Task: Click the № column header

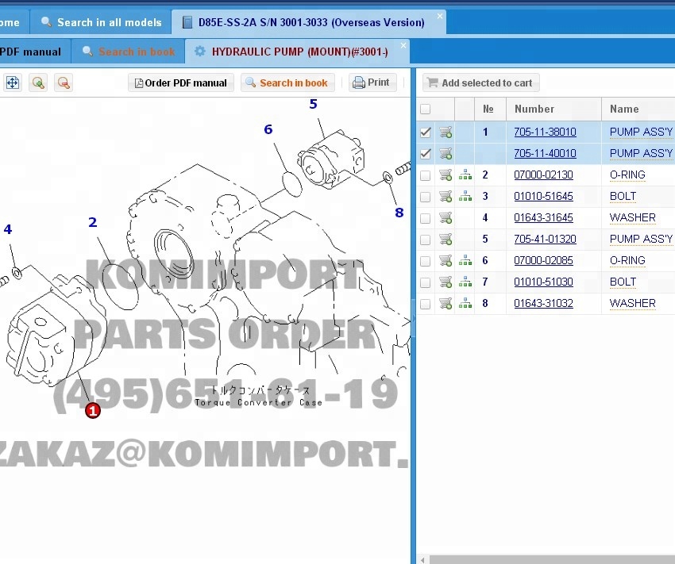Action: point(490,109)
